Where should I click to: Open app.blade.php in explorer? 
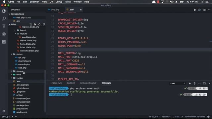29,37
